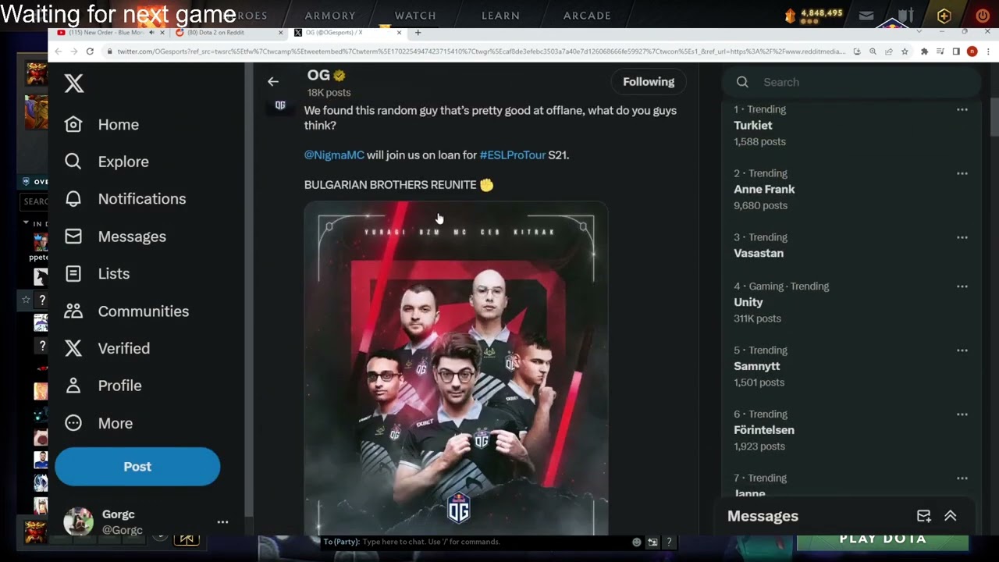The image size is (999, 562).
Task: Open the browser zoom control icon
Action: coord(873,52)
